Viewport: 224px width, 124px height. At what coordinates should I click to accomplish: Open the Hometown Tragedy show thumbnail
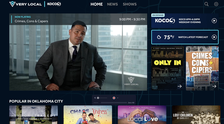point(34,115)
